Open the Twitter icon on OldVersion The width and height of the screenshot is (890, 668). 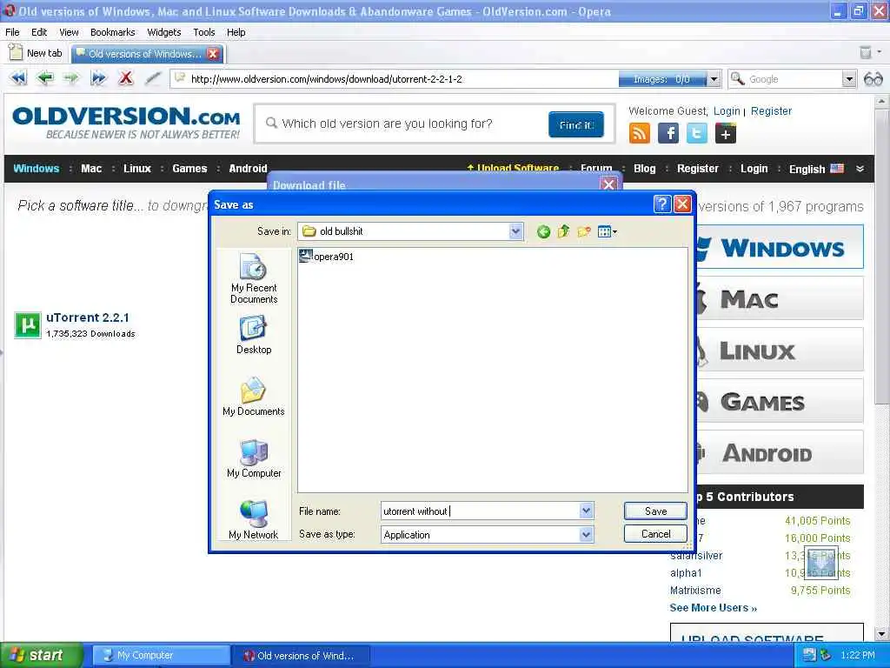pos(696,133)
